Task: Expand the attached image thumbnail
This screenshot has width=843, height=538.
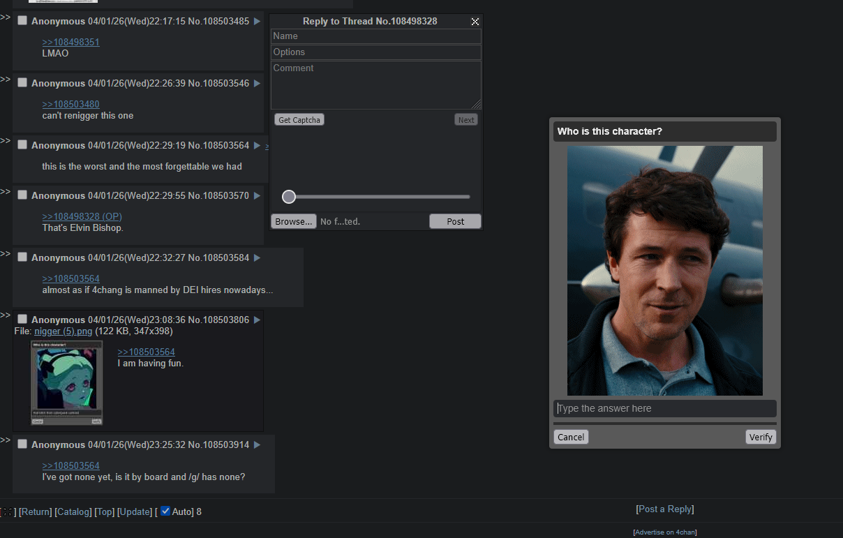Action: coord(67,382)
